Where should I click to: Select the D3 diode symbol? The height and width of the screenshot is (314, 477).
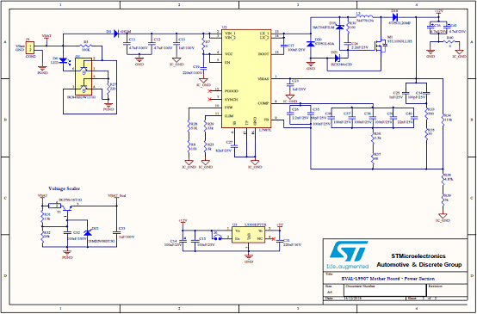[x=116, y=34]
